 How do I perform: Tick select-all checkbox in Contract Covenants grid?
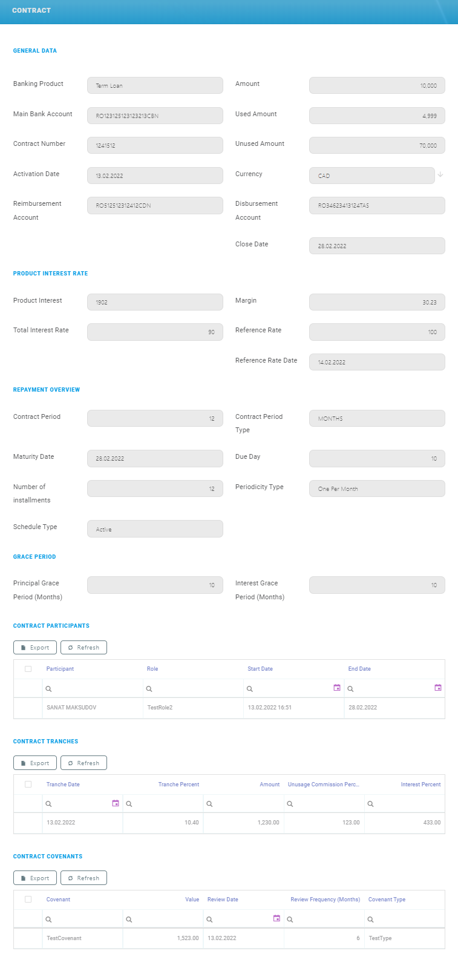[x=28, y=900]
